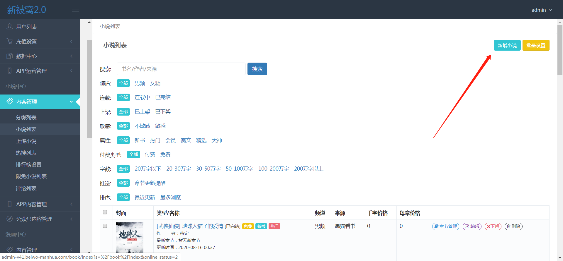Filter channel by 男频

(140, 83)
